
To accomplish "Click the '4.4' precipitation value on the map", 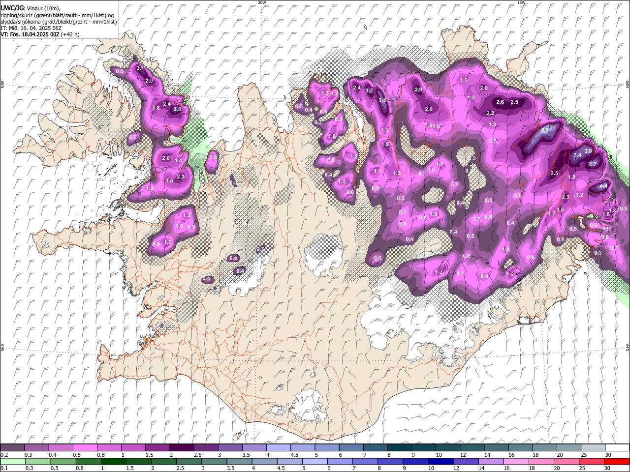I will 603,187.
